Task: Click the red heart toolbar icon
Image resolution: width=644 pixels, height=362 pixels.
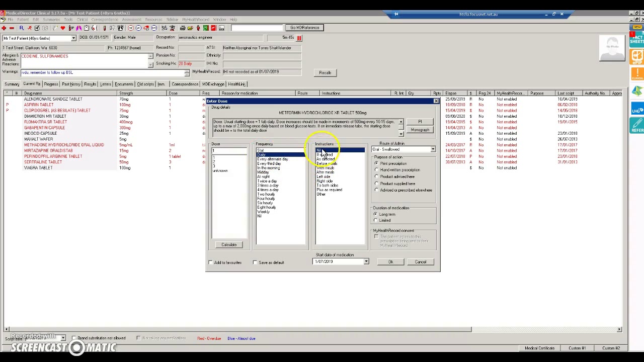Action: point(63,28)
